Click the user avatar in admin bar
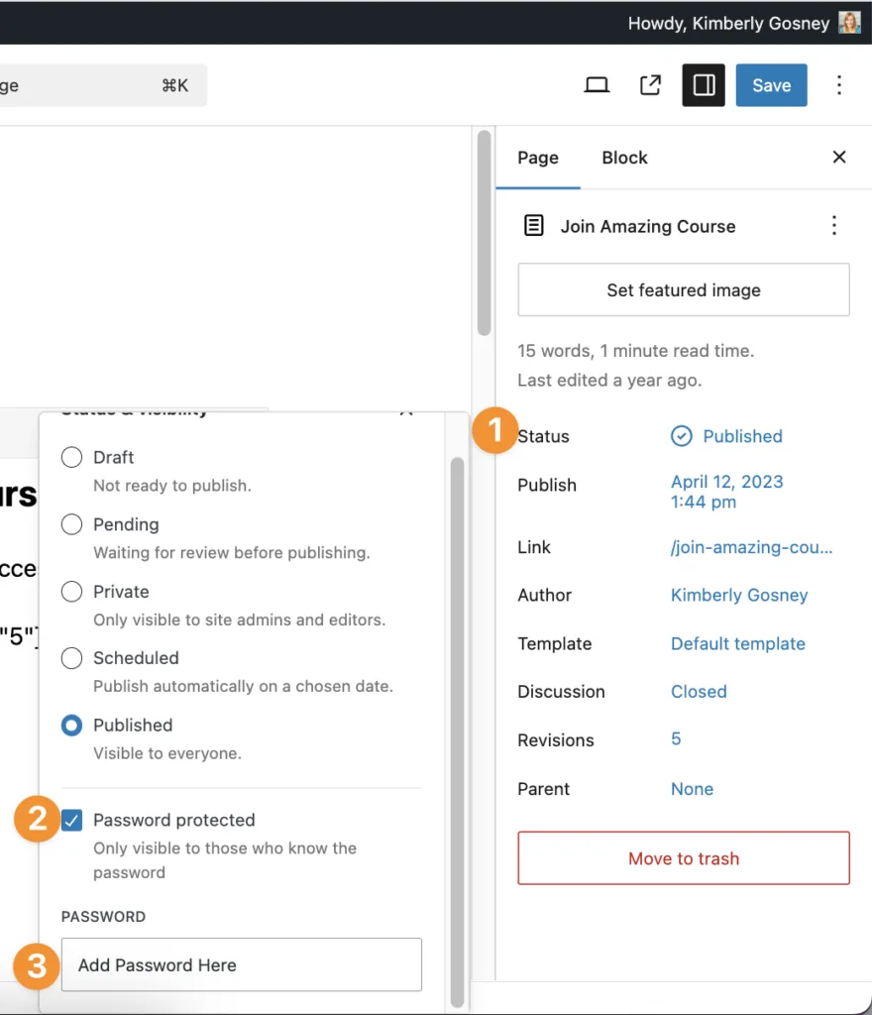The image size is (872, 1015). (x=849, y=23)
